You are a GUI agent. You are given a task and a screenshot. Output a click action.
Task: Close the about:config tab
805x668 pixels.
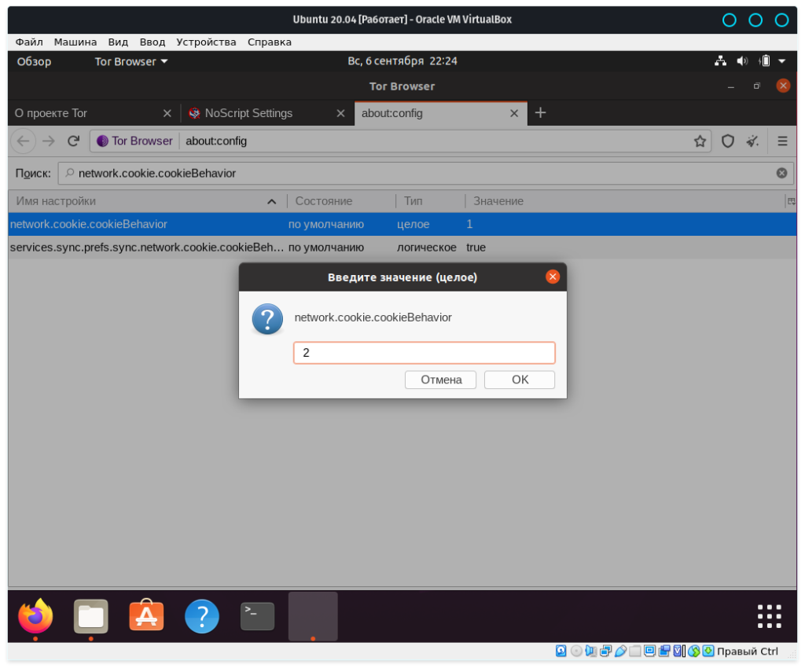(514, 113)
